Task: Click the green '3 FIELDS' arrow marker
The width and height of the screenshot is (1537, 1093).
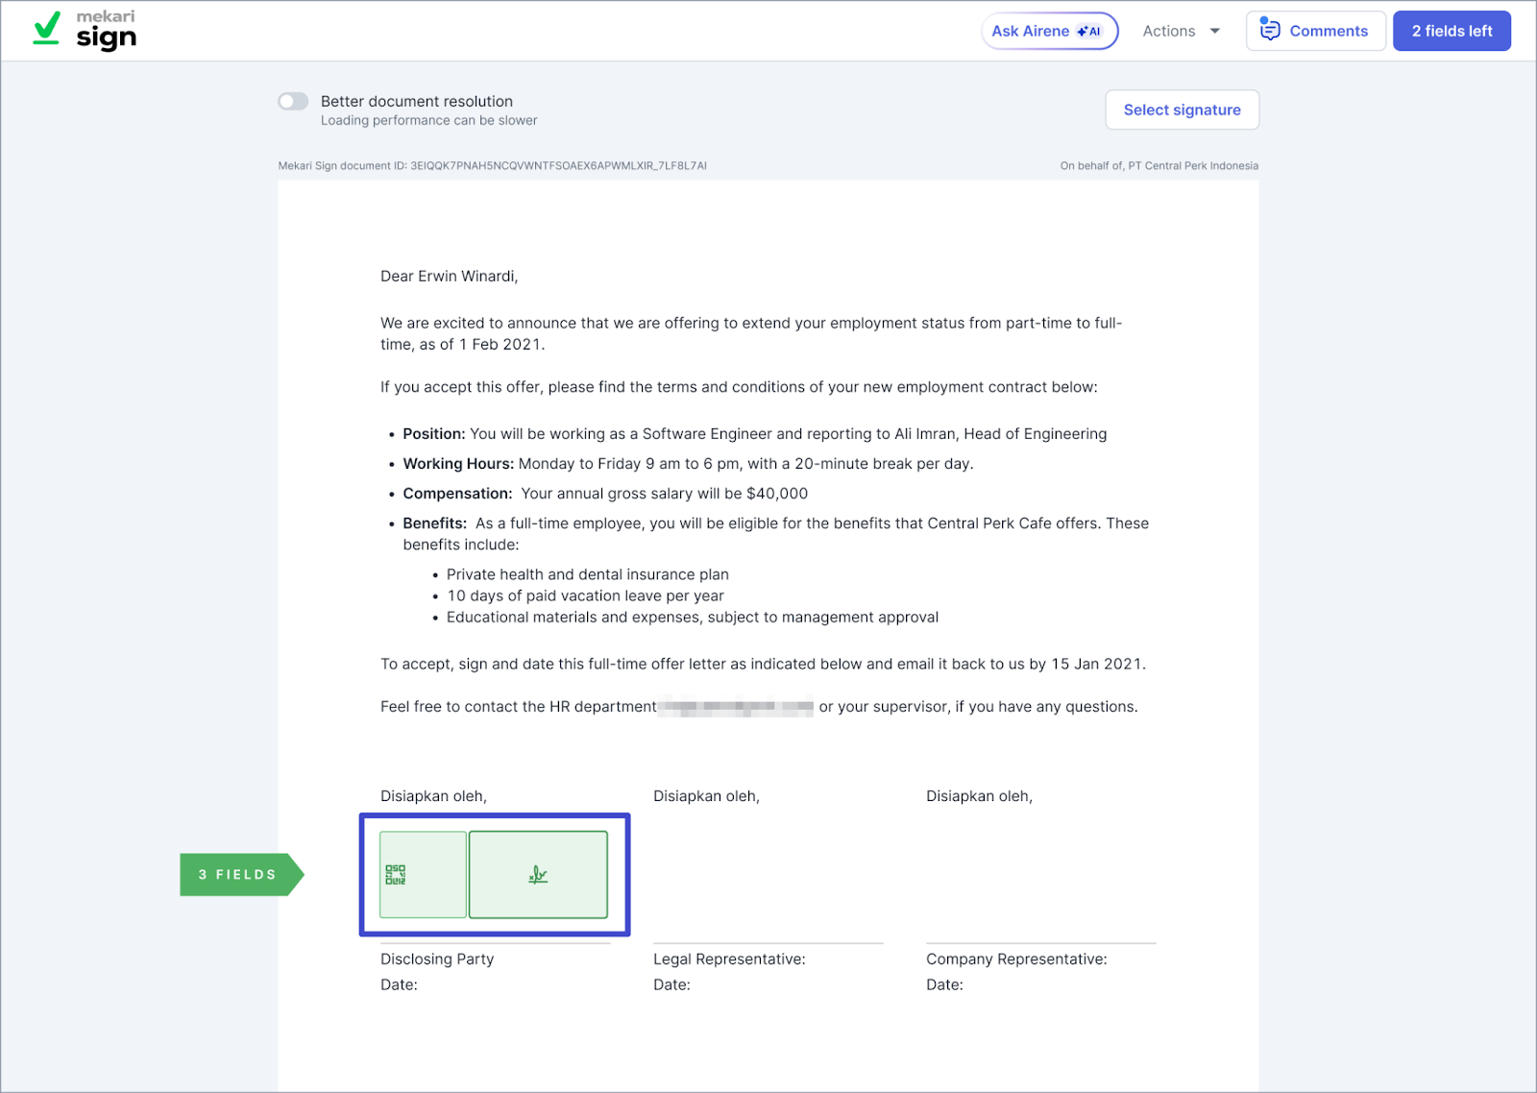Action: [239, 875]
